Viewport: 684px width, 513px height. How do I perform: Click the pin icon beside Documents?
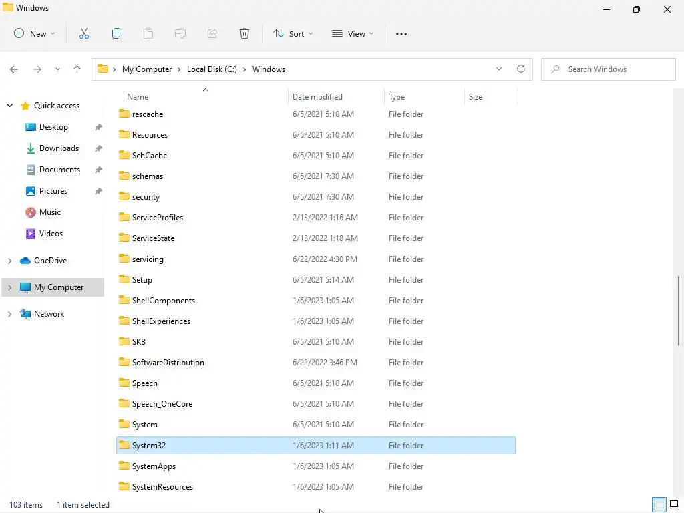(x=99, y=170)
